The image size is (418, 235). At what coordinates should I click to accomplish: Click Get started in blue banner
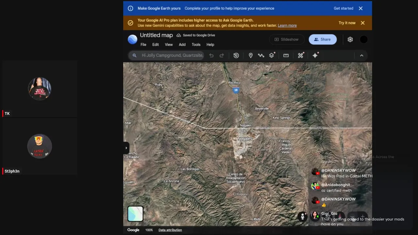pos(344,8)
